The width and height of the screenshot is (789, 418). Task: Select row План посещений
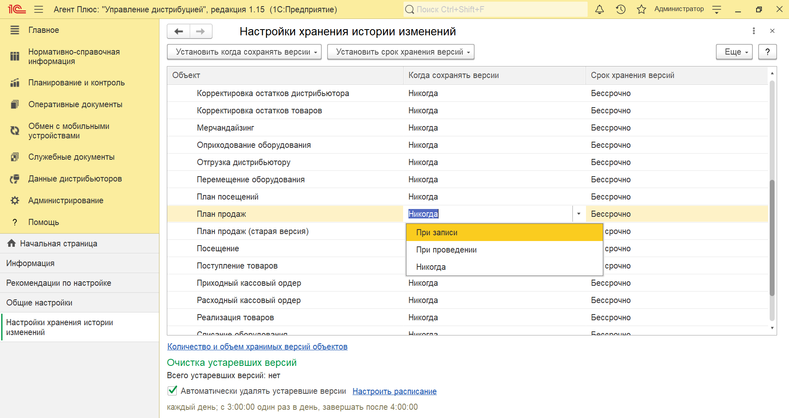pyautogui.click(x=468, y=197)
